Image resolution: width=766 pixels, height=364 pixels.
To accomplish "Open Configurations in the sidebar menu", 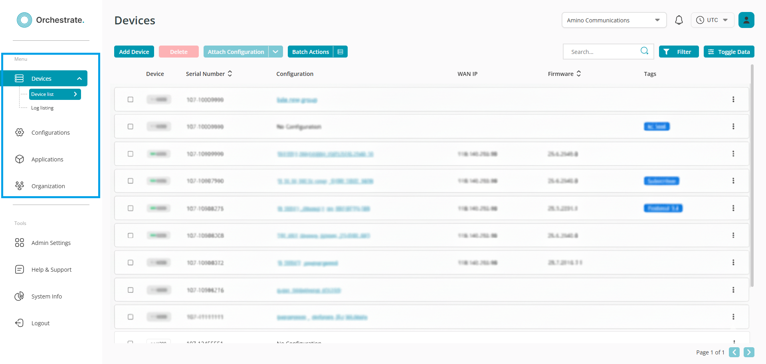I will [x=50, y=133].
